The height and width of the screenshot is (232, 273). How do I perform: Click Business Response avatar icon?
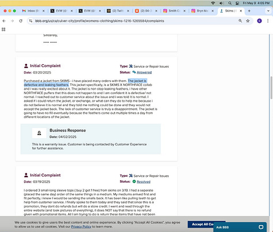pyautogui.click(x=39, y=133)
